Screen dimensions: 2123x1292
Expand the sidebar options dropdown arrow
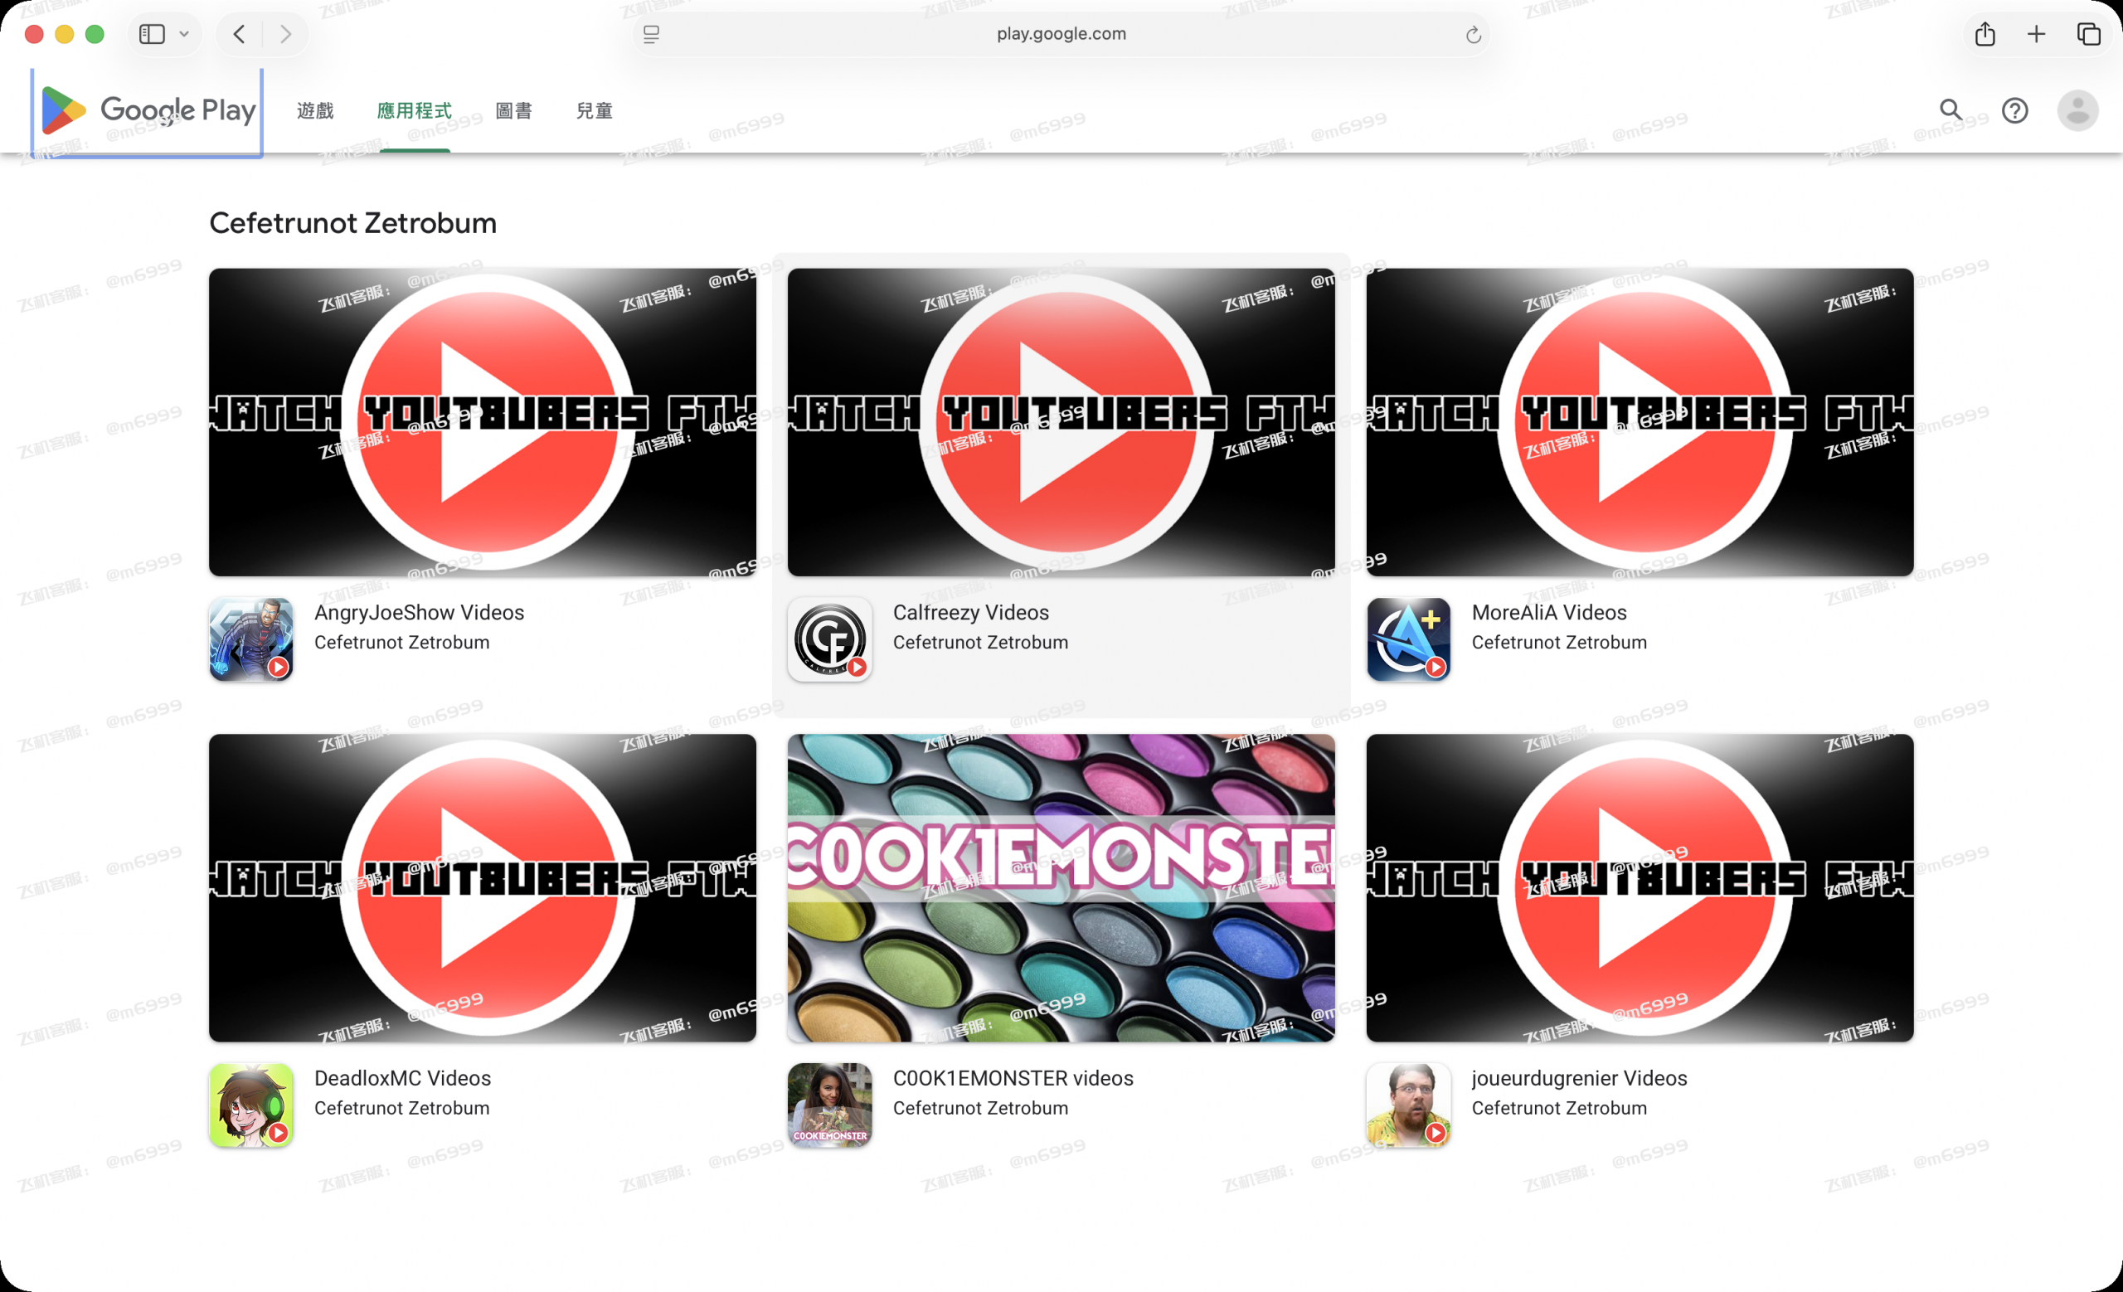tap(183, 35)
